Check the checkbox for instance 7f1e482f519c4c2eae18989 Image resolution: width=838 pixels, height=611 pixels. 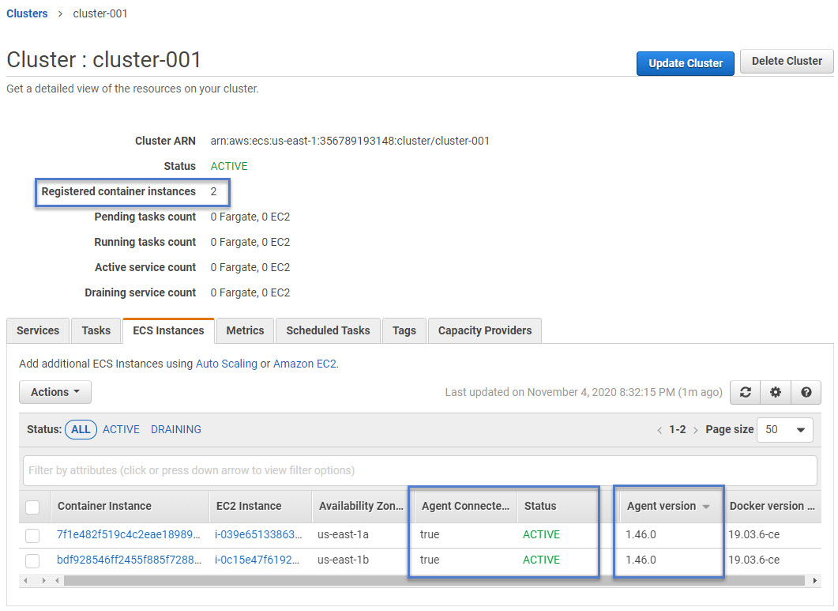click(32, 535)
